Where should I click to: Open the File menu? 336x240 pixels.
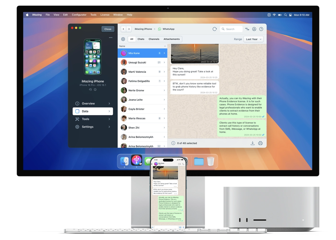point(48,15)
